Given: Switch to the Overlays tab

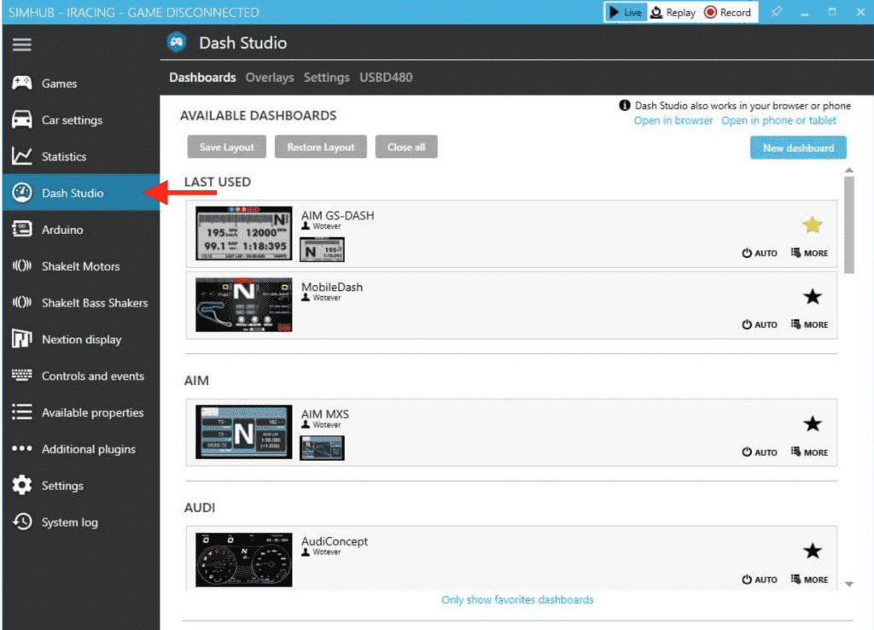Looking at the screenshot, I should click(x=269, y=78).
